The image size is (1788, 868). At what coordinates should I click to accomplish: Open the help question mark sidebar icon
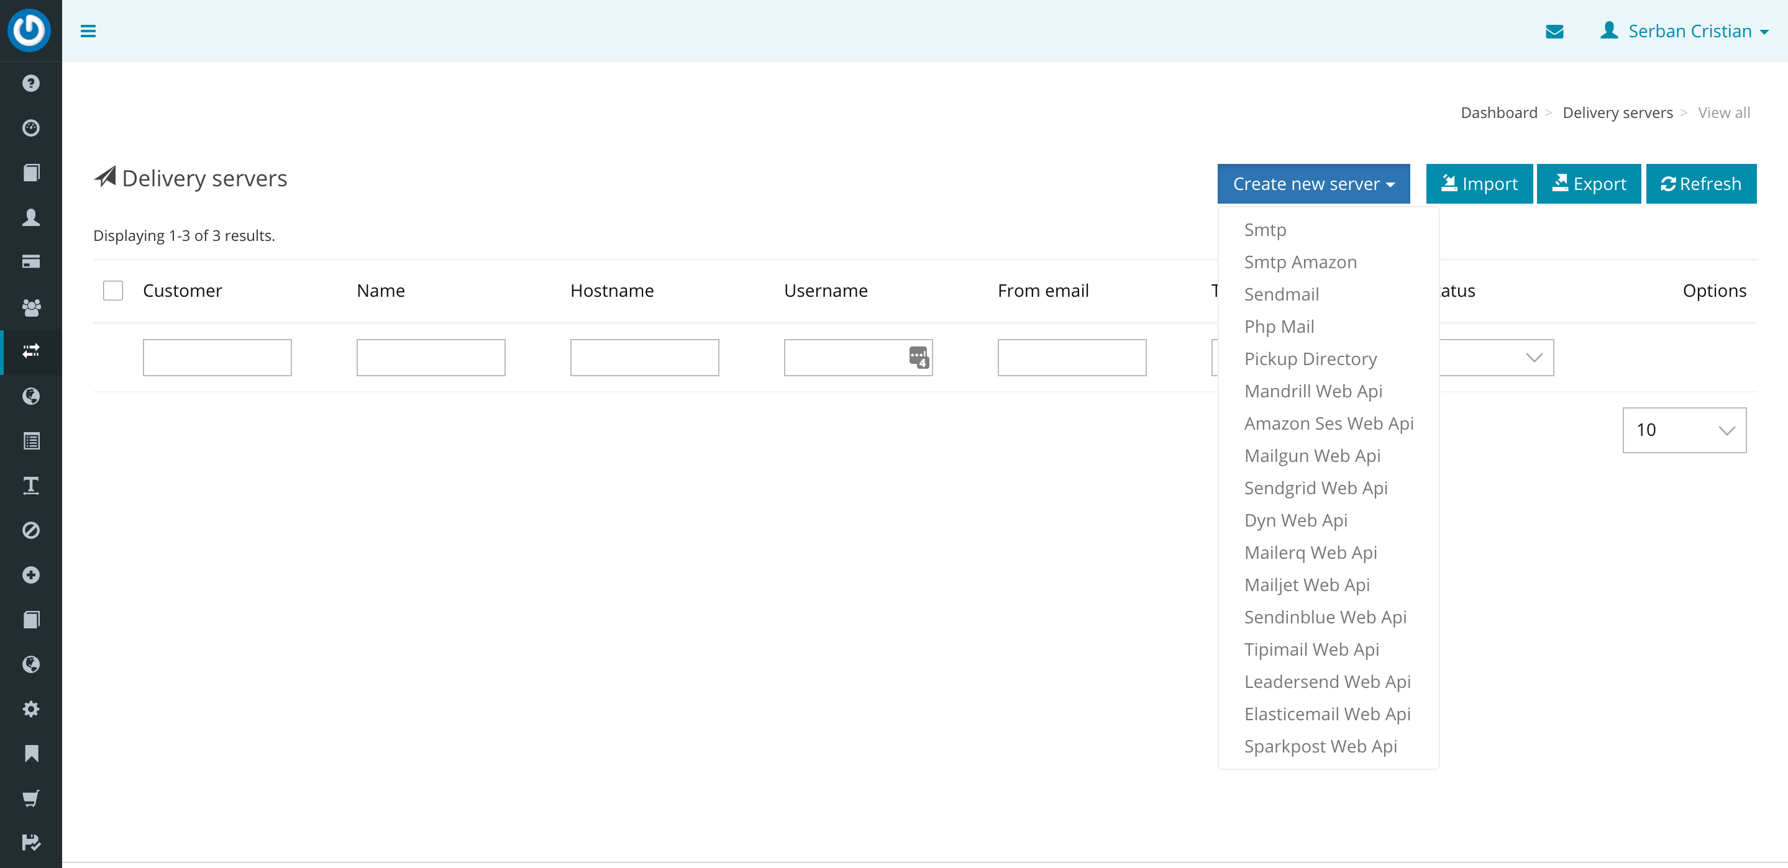tap(30, 83)
